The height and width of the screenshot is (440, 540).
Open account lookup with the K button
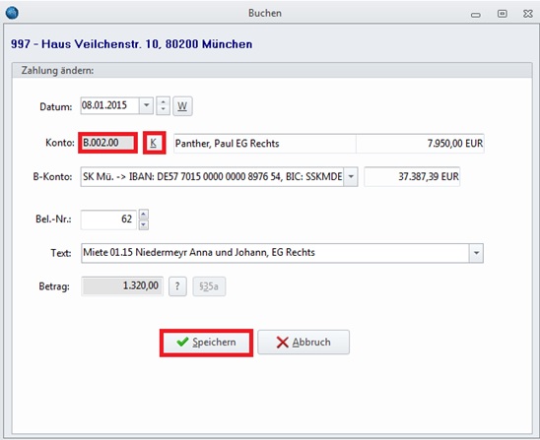pyautogui.click(x=154, y=143)
